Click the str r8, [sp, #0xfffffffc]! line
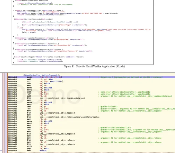This screenshot has width=175, height=153. 36,81
